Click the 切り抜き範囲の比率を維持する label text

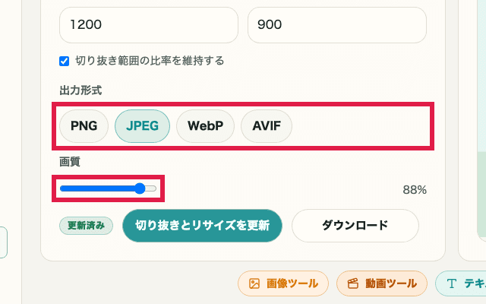[x=150, y=61]
